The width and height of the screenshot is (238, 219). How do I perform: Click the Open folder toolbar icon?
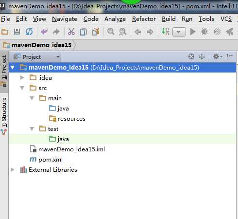tap(5, 32)
